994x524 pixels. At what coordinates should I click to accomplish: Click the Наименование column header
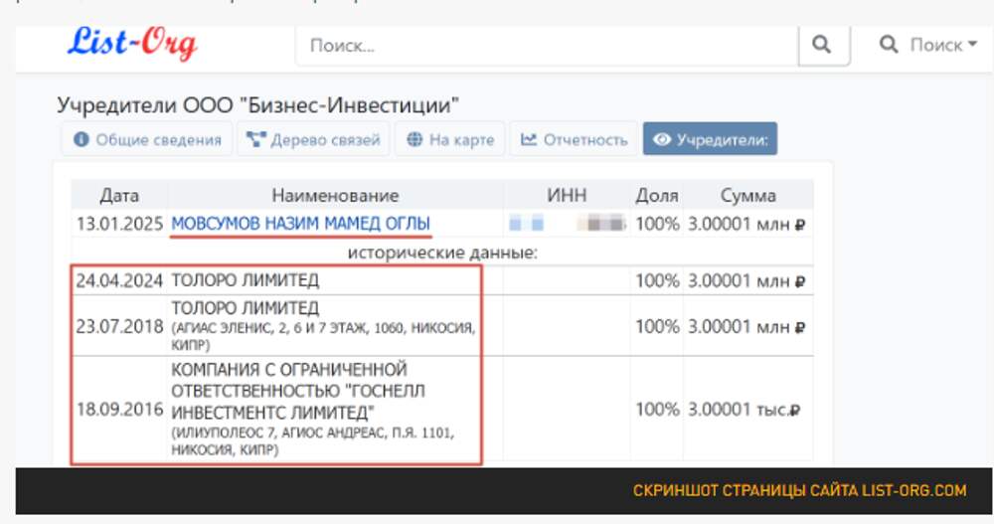(335, 196)
